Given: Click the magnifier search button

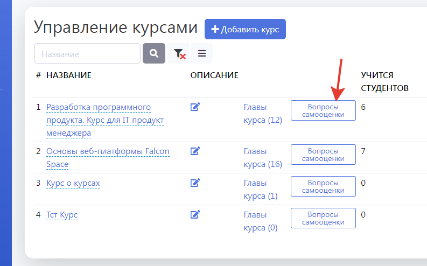Looking at the screenshot, I should (x=154, y=53).
